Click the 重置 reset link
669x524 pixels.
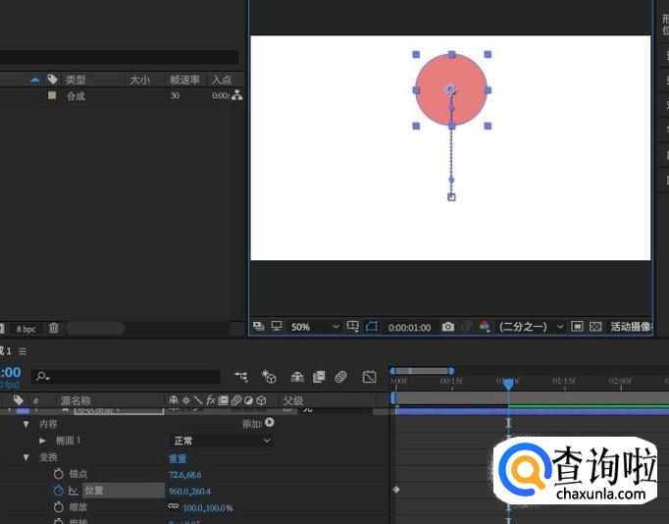(x=178, y=458)
